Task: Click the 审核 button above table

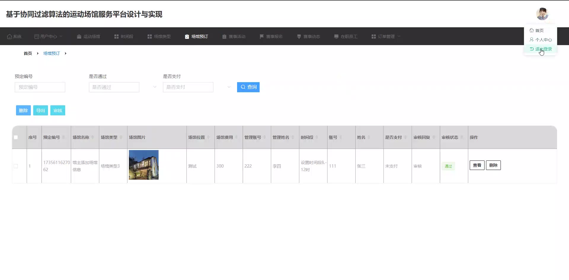Action: pos(58,111)
